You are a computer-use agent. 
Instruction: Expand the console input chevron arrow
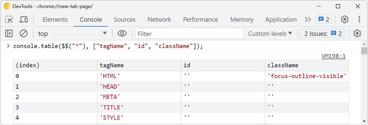click(x=8, y=46)
